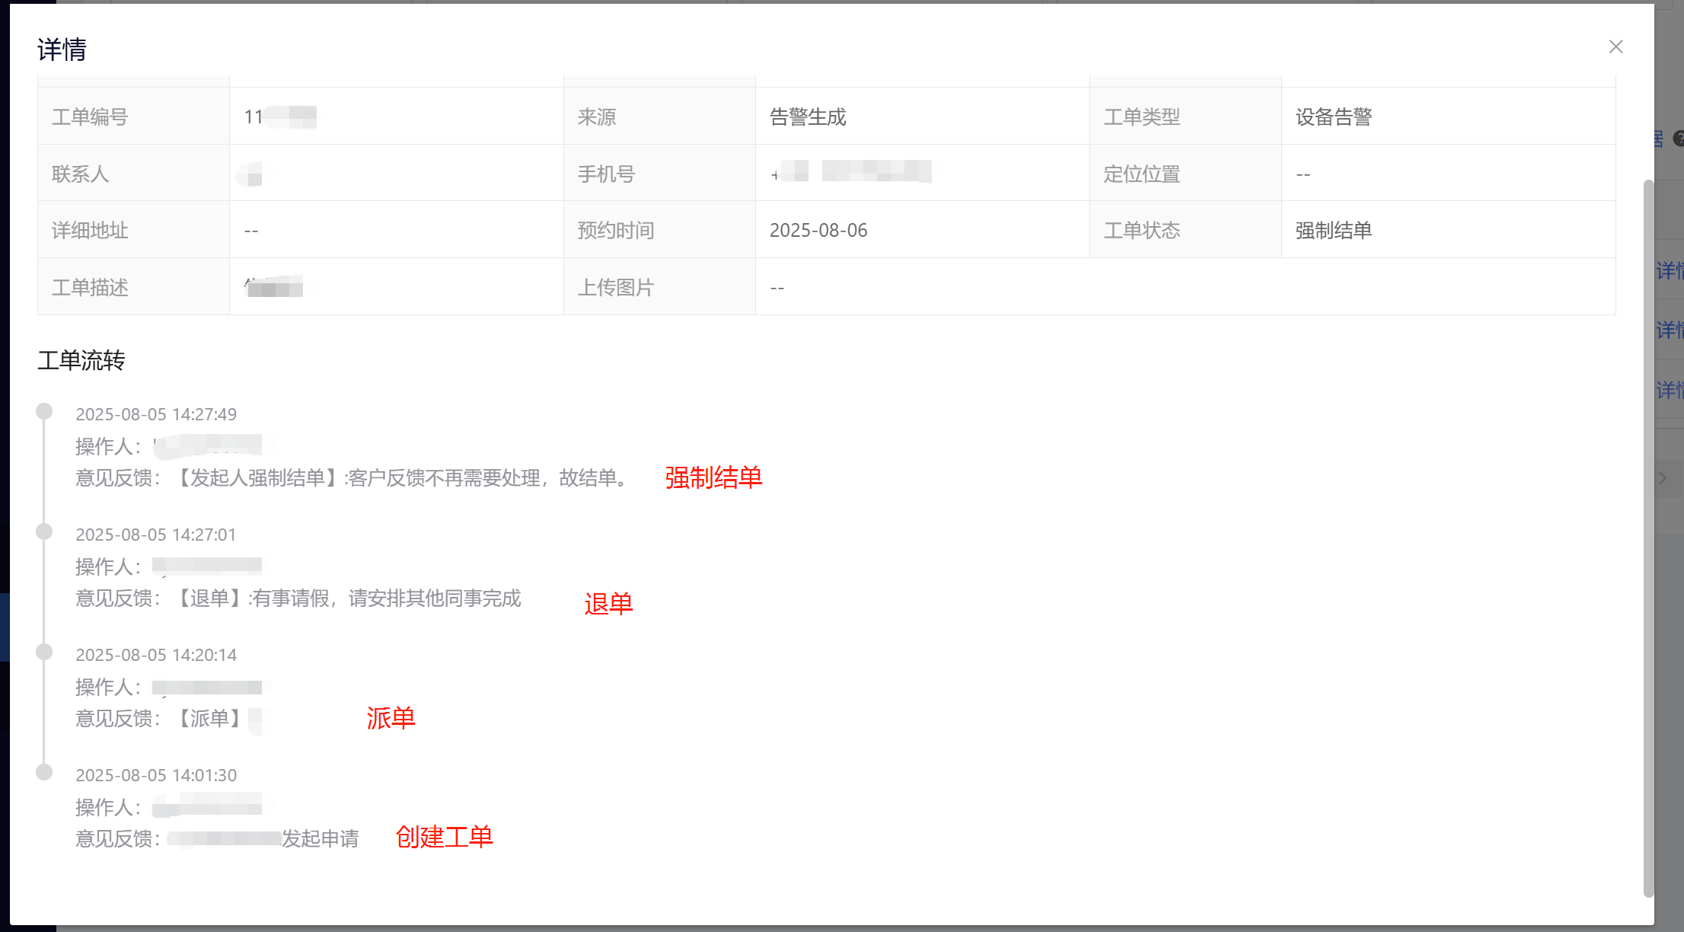Open the first 详情 link behind dialog
The height and width of the screenshot is (932, 1684).
click(1670, 270)
